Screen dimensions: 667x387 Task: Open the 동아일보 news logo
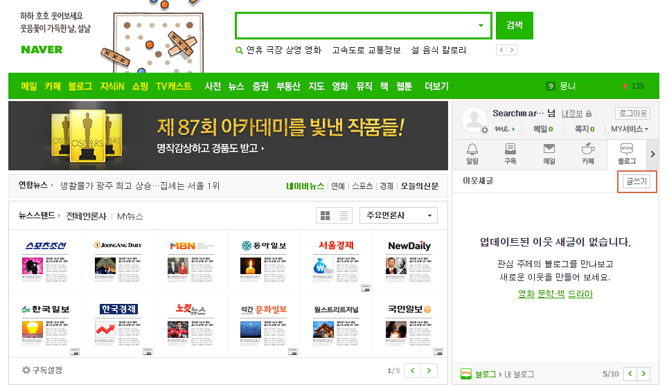coord(264,245)
